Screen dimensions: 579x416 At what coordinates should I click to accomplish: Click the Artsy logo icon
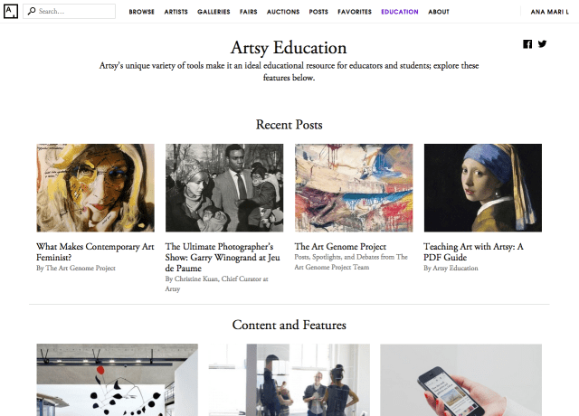[x=11, y=12]
